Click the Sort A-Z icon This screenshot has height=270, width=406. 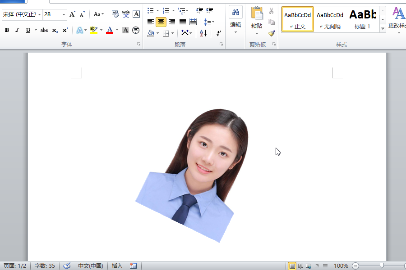[203, 33]
